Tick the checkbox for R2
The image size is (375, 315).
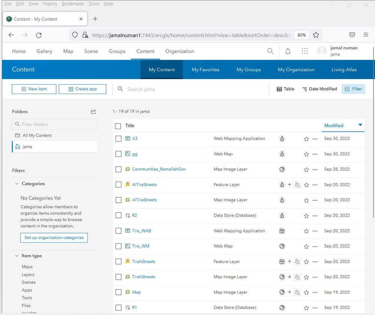(x=118, y=215)
